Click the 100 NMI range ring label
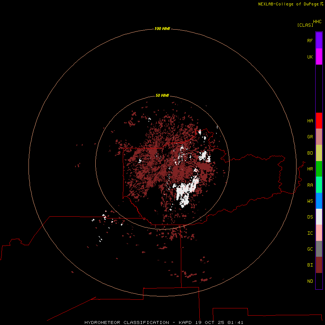The image size is (325, 325). point(162,29)
